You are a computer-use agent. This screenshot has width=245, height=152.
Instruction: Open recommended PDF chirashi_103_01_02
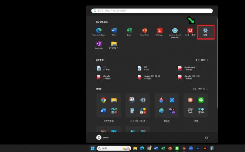tap(149, 77)
